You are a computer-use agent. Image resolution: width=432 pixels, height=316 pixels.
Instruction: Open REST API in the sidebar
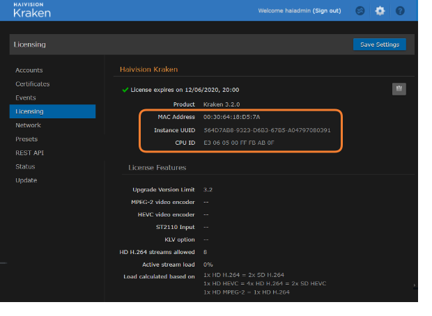[30, 153]
